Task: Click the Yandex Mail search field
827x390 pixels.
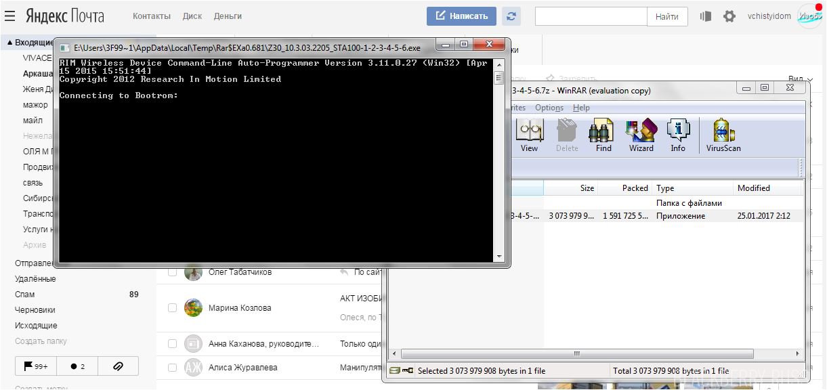Action: pos(591,16)
